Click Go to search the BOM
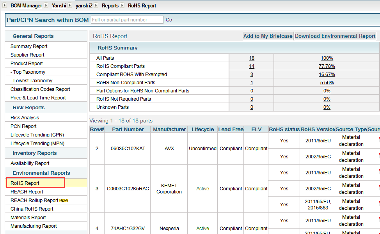The height and width of the screenshot is (234, 380). (169, 20)
